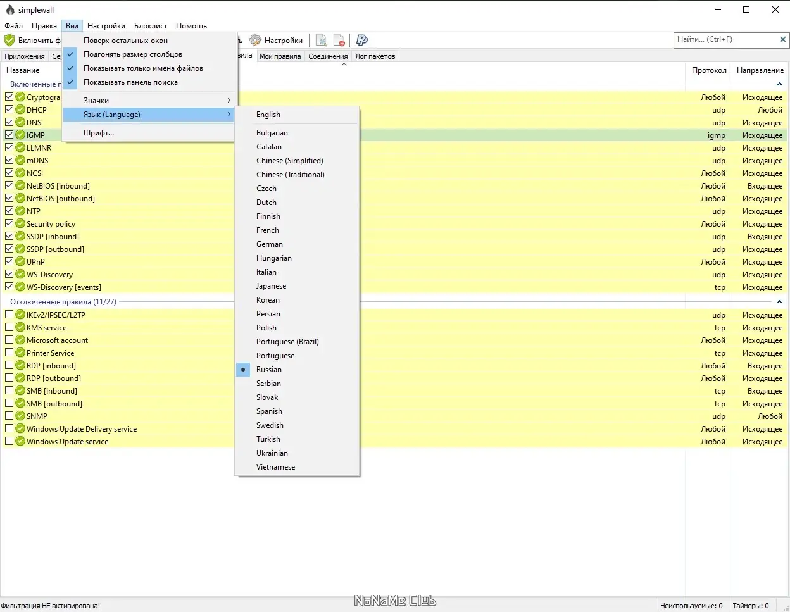Screen dimensions: 790x612
Task: Uncheck the NetBIOS [inbound] rule checkbox
Action: 9,185
